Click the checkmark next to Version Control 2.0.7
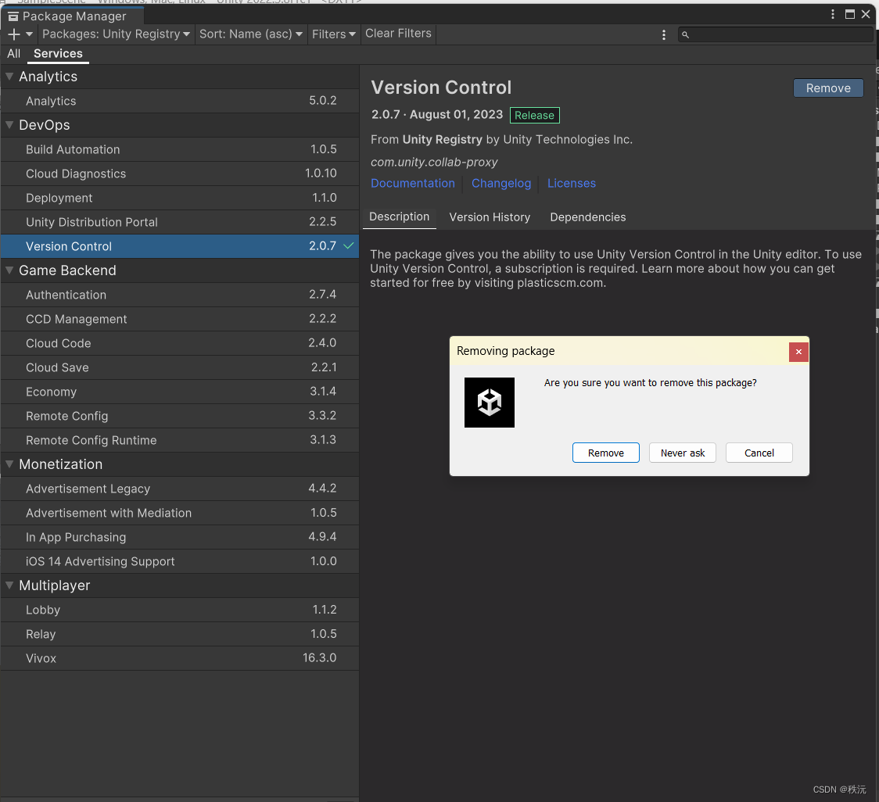 348,245
